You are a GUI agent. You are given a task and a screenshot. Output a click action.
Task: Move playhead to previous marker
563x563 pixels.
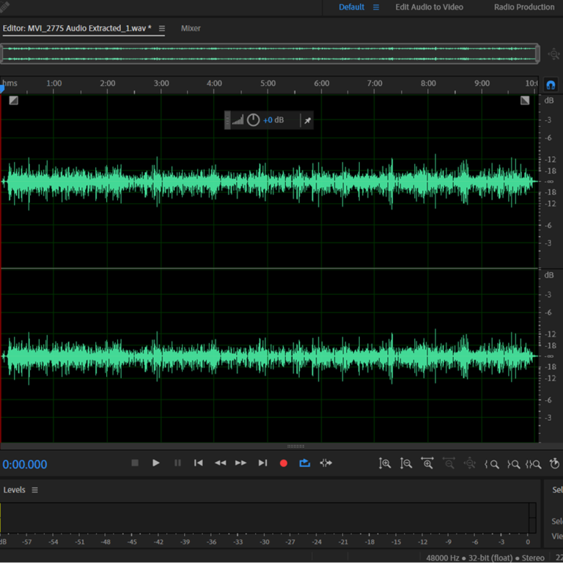click(x=198, y=463)
